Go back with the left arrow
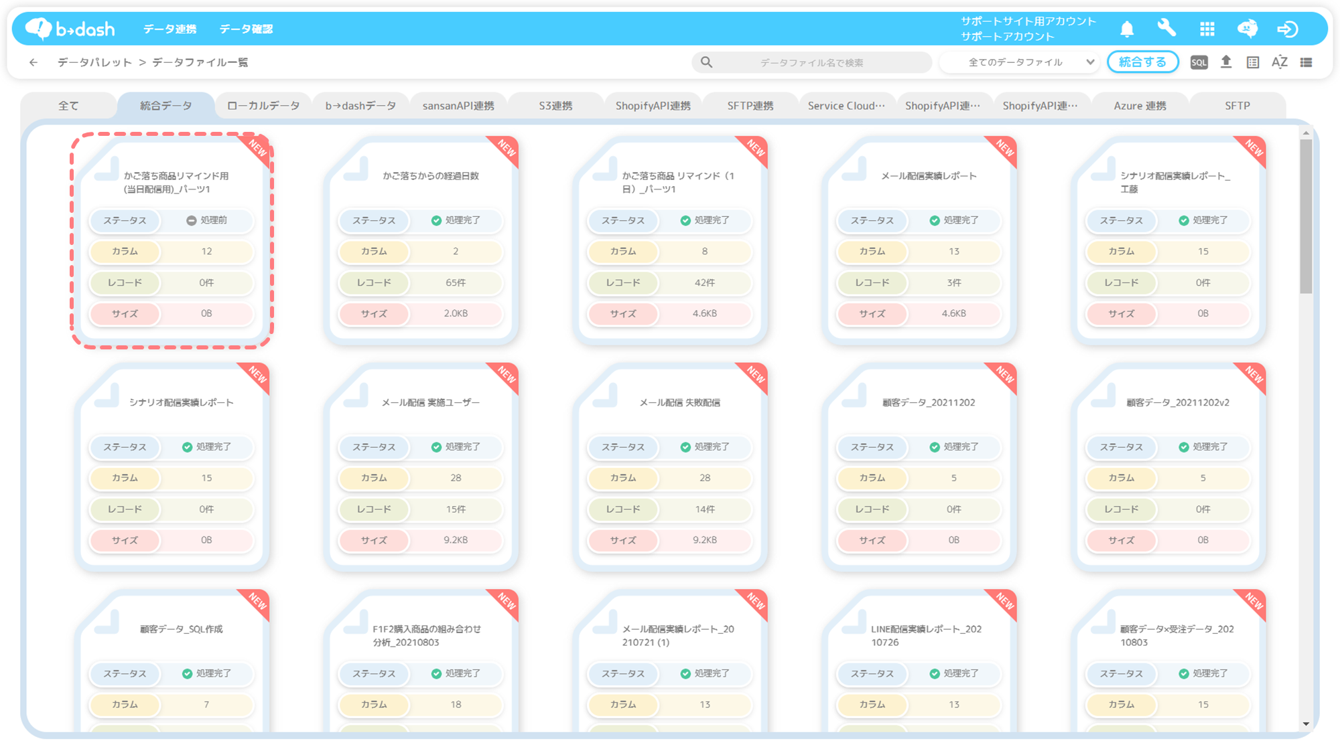 tap(33, 62)
